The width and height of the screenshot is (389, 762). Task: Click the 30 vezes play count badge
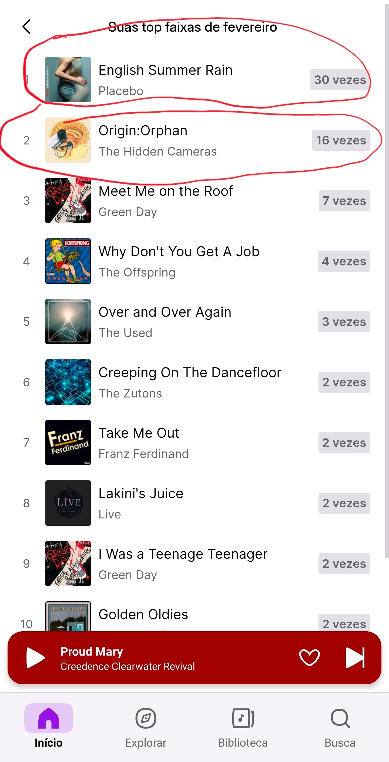click(340, 80)
